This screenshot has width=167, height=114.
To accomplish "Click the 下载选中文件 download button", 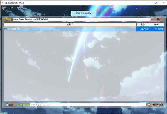I will [156, 105].
